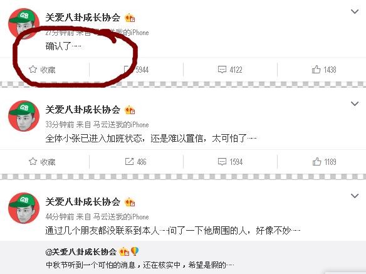
Task: Expand the first post's chevron menu
Action: [355, 11]
